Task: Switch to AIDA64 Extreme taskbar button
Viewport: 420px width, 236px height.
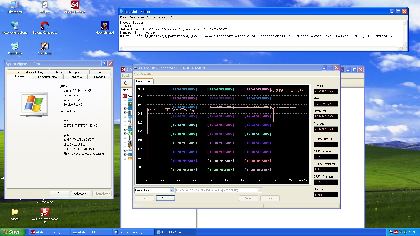Action: [x=50, y=232]
